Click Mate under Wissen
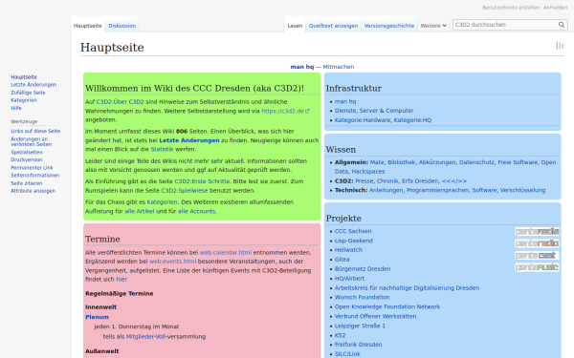The height and width of the screenshot is (358, 574). (x=377, y=162)
